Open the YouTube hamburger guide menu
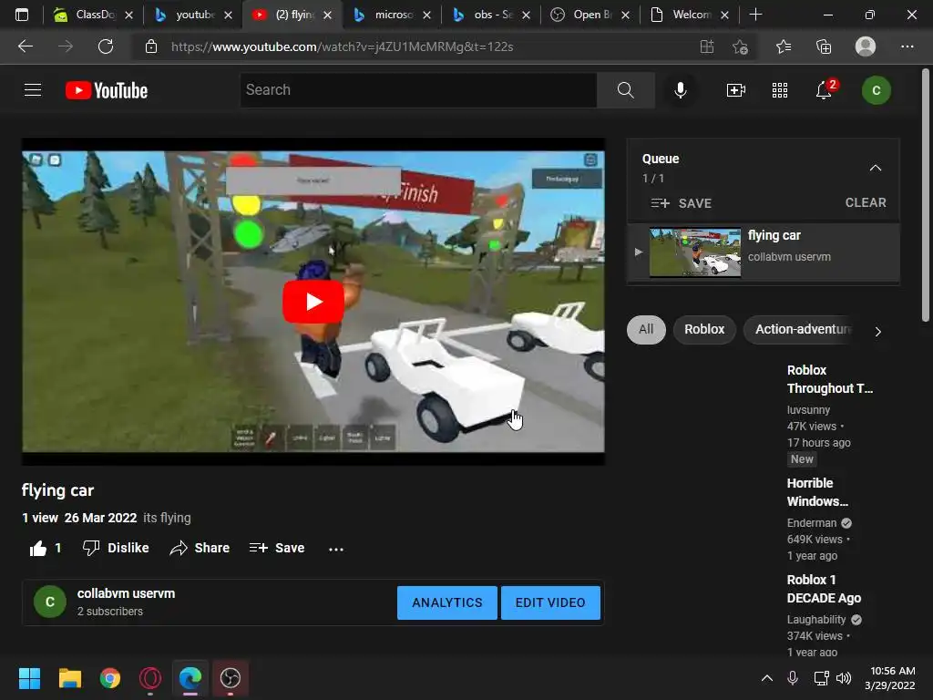 tap(33, 90)
